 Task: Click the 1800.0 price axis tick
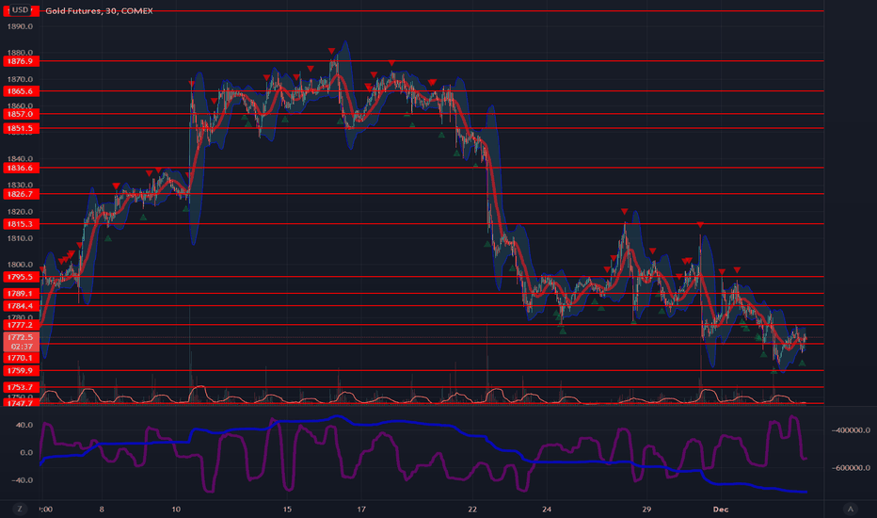point(20,265)
